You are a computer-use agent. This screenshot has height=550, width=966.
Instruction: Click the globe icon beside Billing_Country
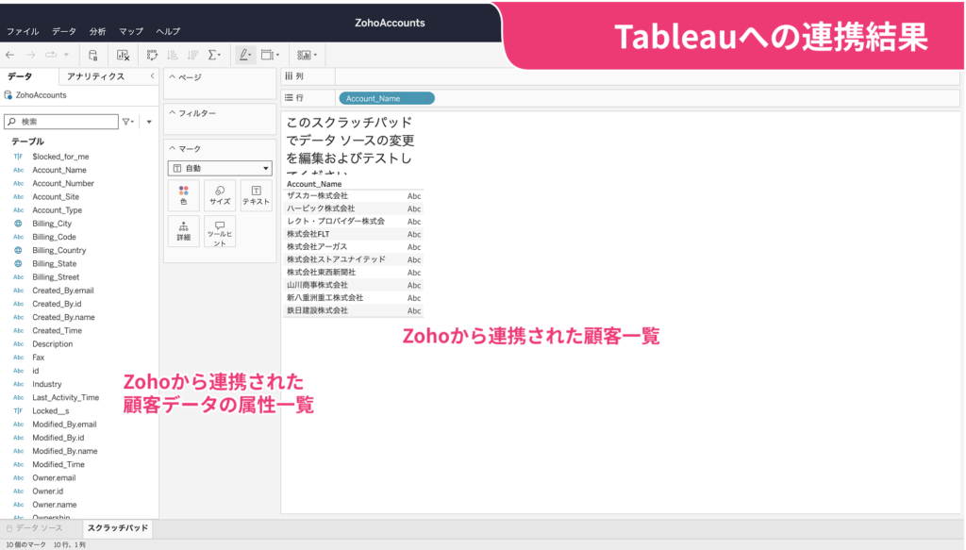[19, 251]
